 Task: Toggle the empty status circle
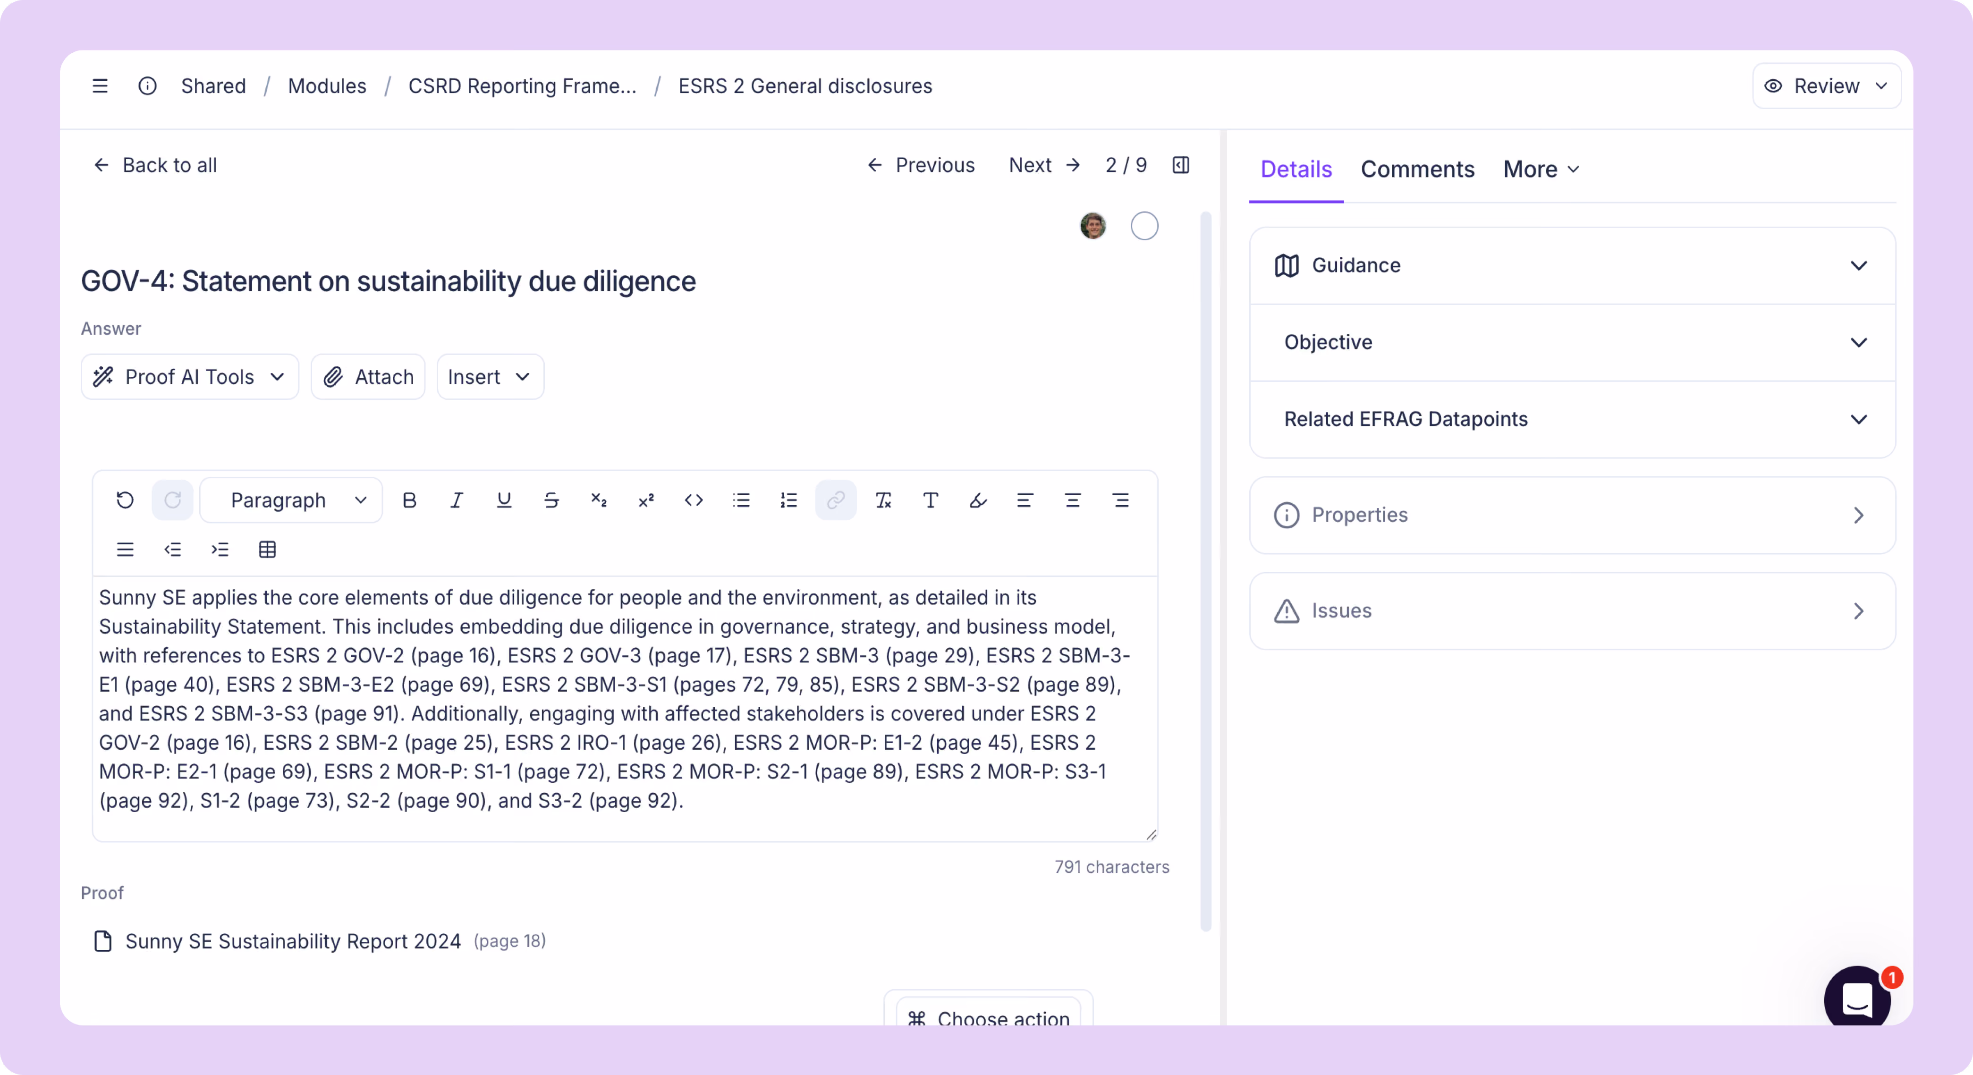[x=1144, y=226]
